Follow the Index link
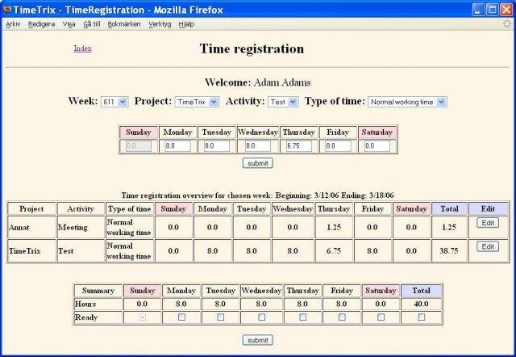The image size is (516, 357). click(x=82, y=48)
